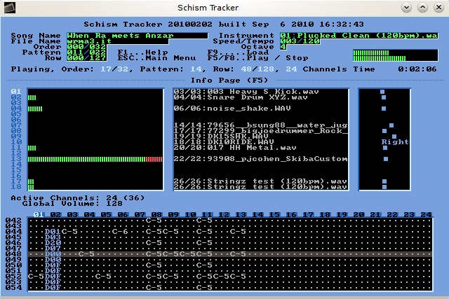Click the 'F9.....Load' shortcut text

click(x=239, y=53)
